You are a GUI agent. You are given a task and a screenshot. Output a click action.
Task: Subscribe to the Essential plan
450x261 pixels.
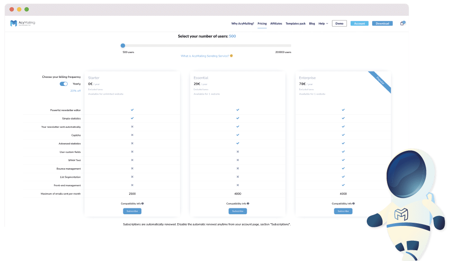[x=238, y=211]
